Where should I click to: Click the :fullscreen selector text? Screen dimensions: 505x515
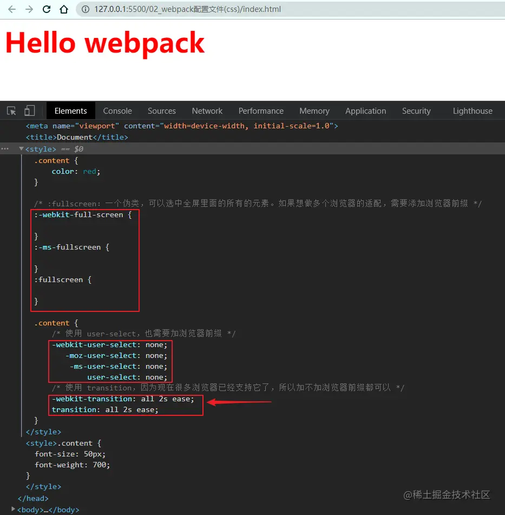[58, 280]
